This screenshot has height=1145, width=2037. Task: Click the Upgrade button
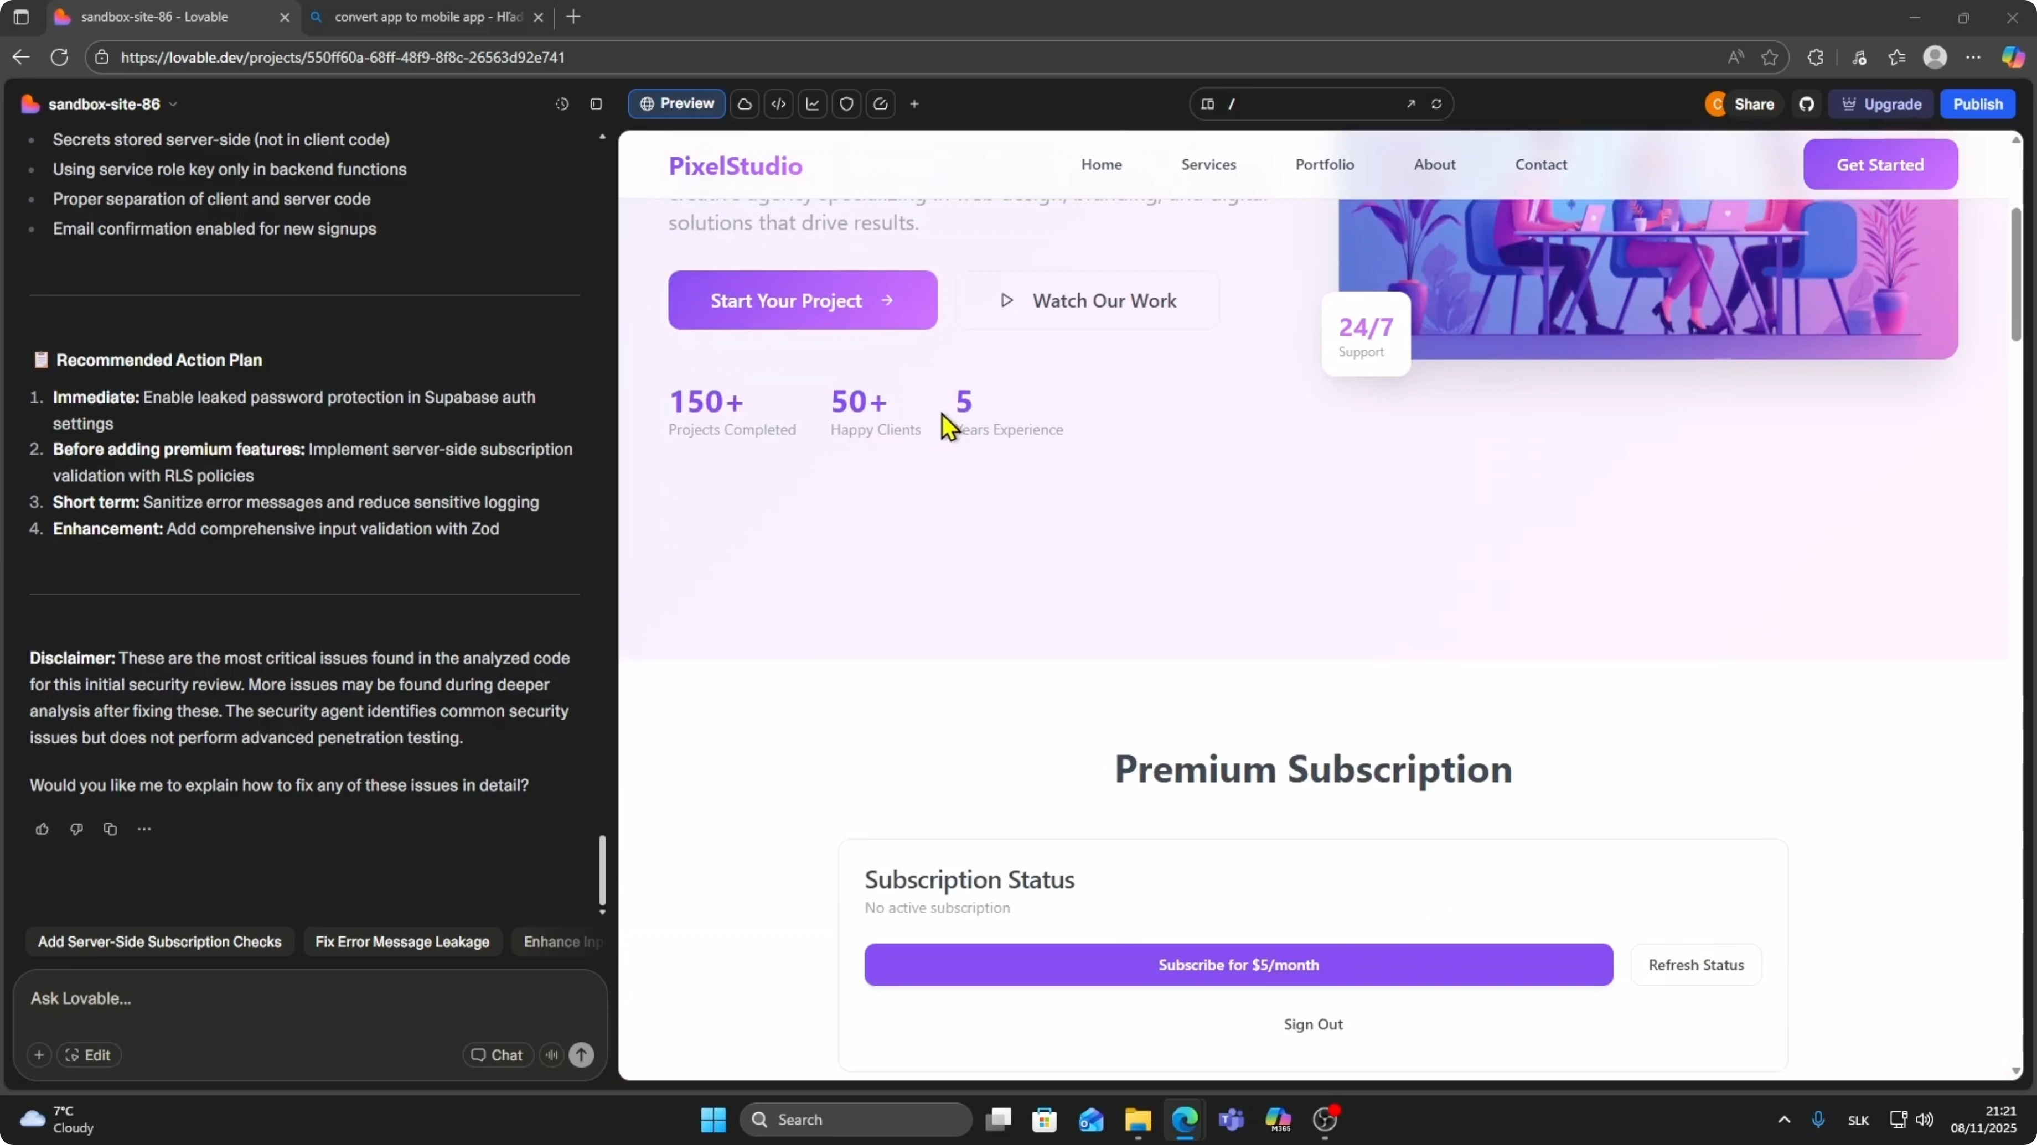1881,103
